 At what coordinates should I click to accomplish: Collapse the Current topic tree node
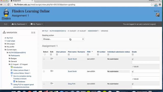tap(5, 50)
